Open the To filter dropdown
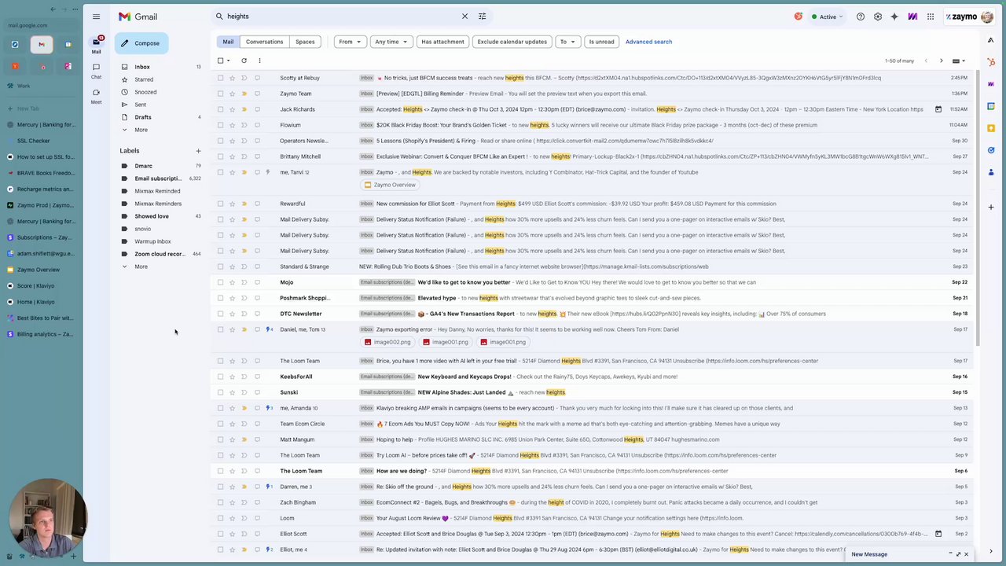Screen dimensions: 1006x566 click(567, 42)
